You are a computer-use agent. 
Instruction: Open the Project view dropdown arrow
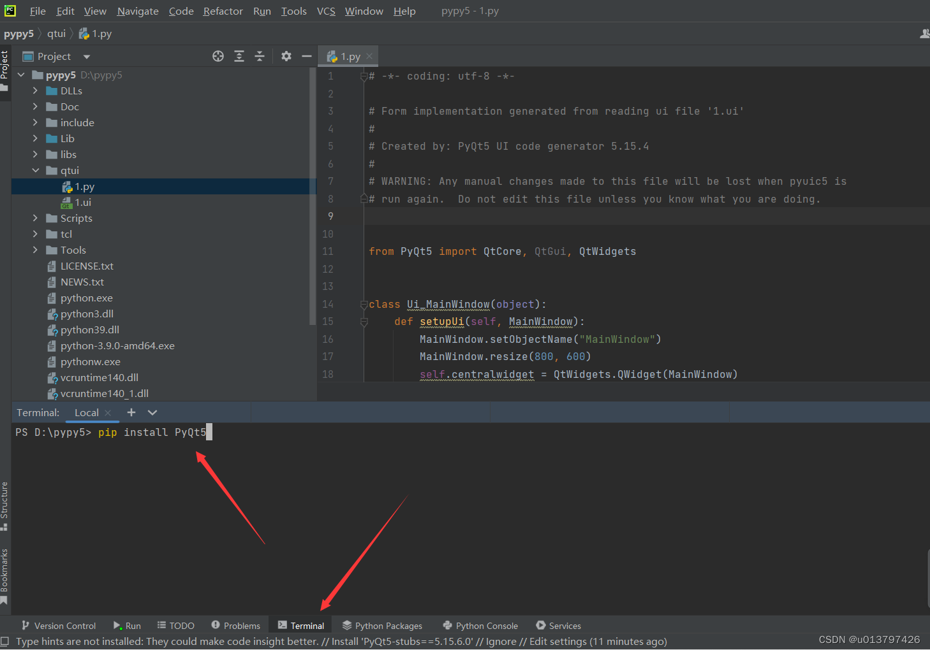tap(87, 57)
